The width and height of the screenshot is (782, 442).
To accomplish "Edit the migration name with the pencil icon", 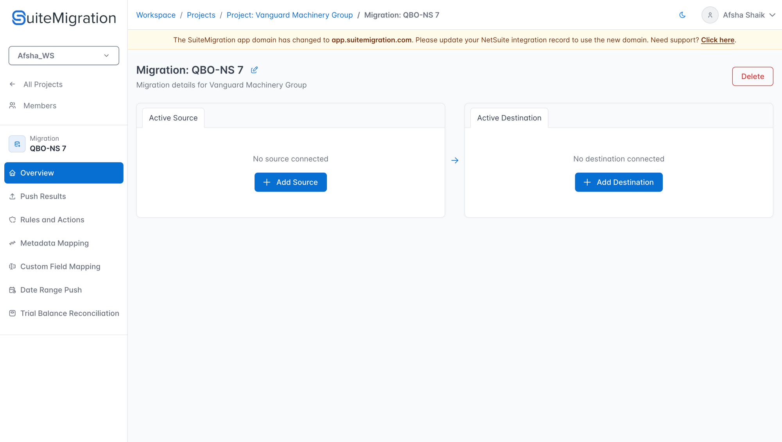I will [254, 70].
